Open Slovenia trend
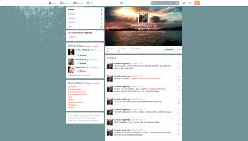This screenshot has width=248, height=141. (71, 108)
